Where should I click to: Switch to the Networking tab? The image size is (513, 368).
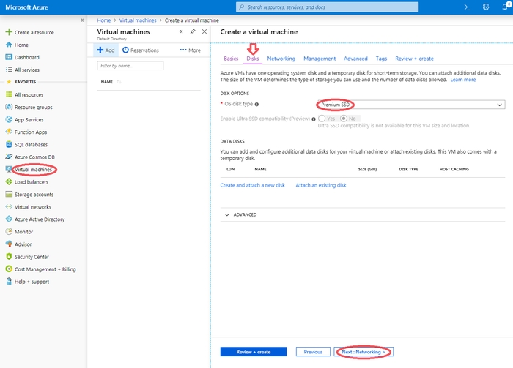[281, 59]
